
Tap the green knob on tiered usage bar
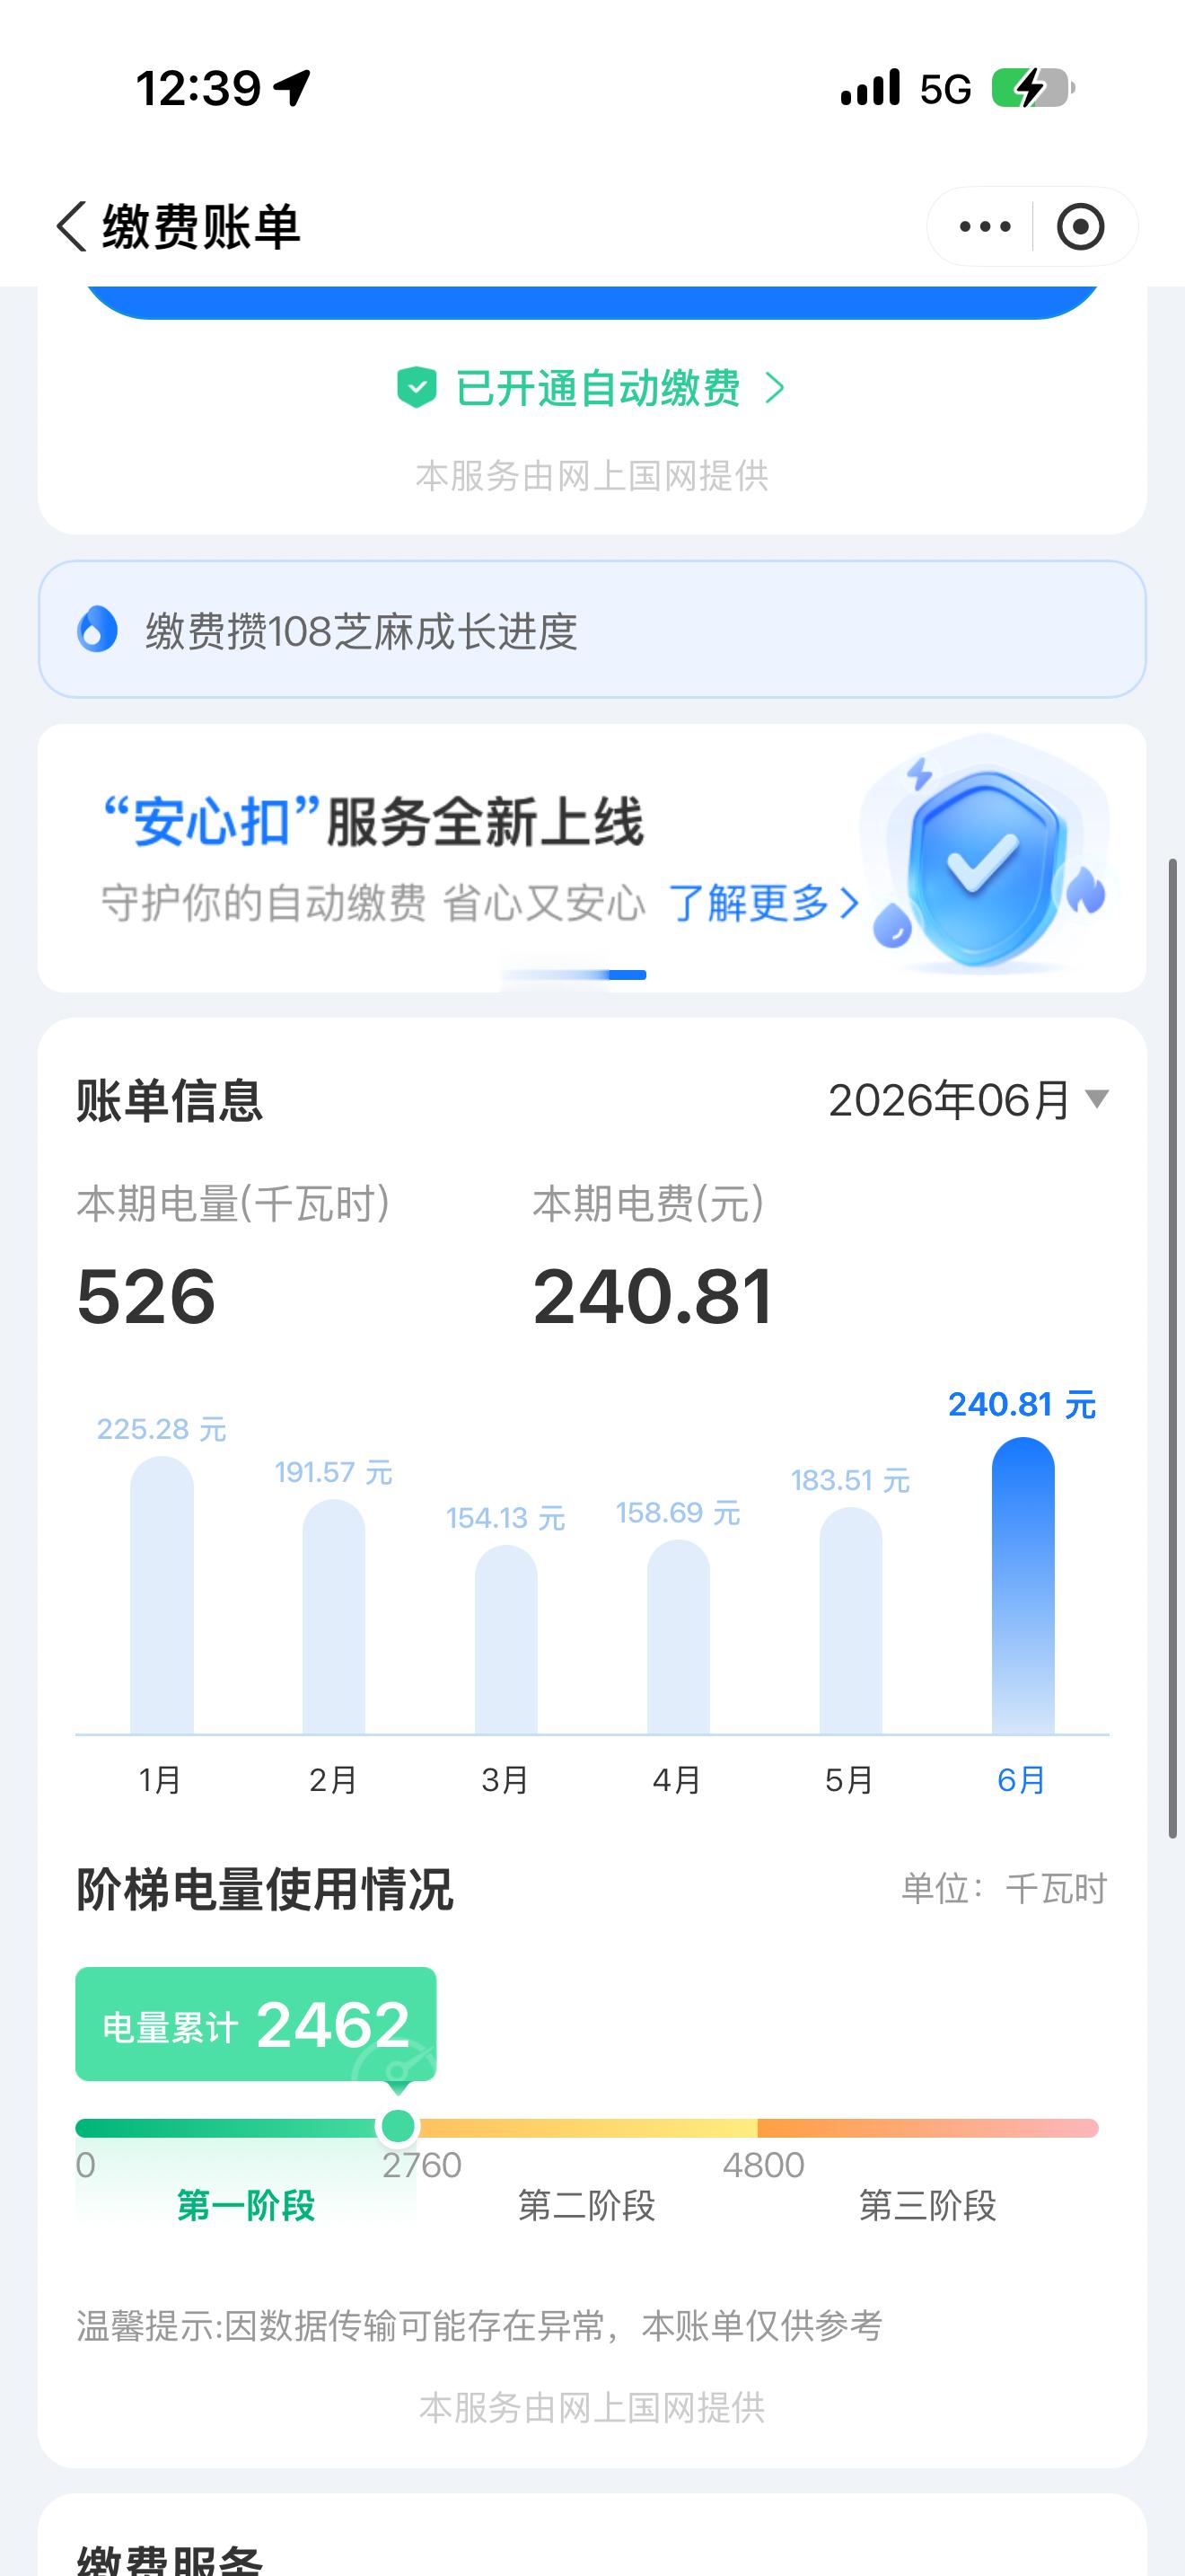pyautogui.click(x=399, y=2127)
